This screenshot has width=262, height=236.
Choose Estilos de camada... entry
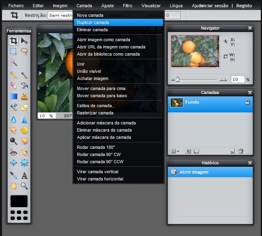pyautogui.click(x=119, y=106)
